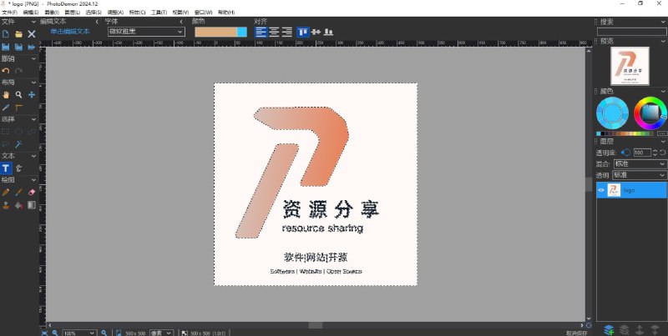Select the Lasso selection tool

[x=6, y=144]
